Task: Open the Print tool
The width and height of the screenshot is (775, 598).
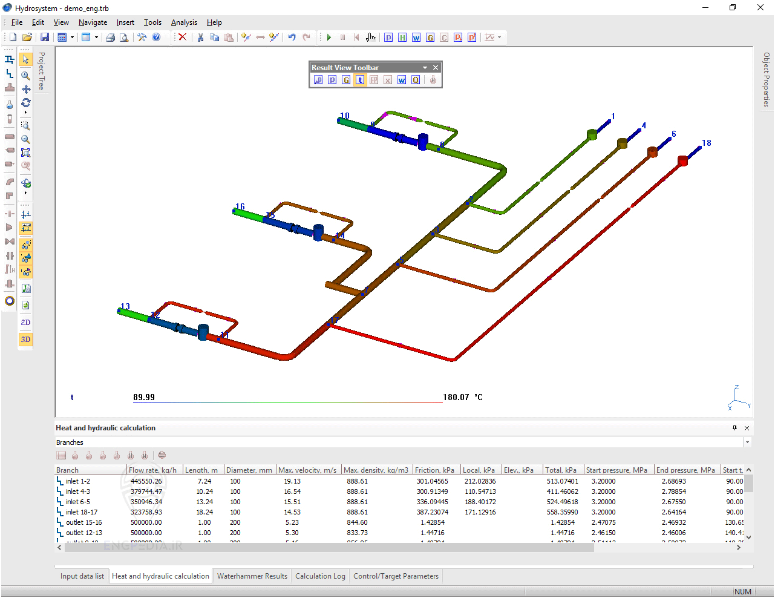Action: click(x=110, y=37)
